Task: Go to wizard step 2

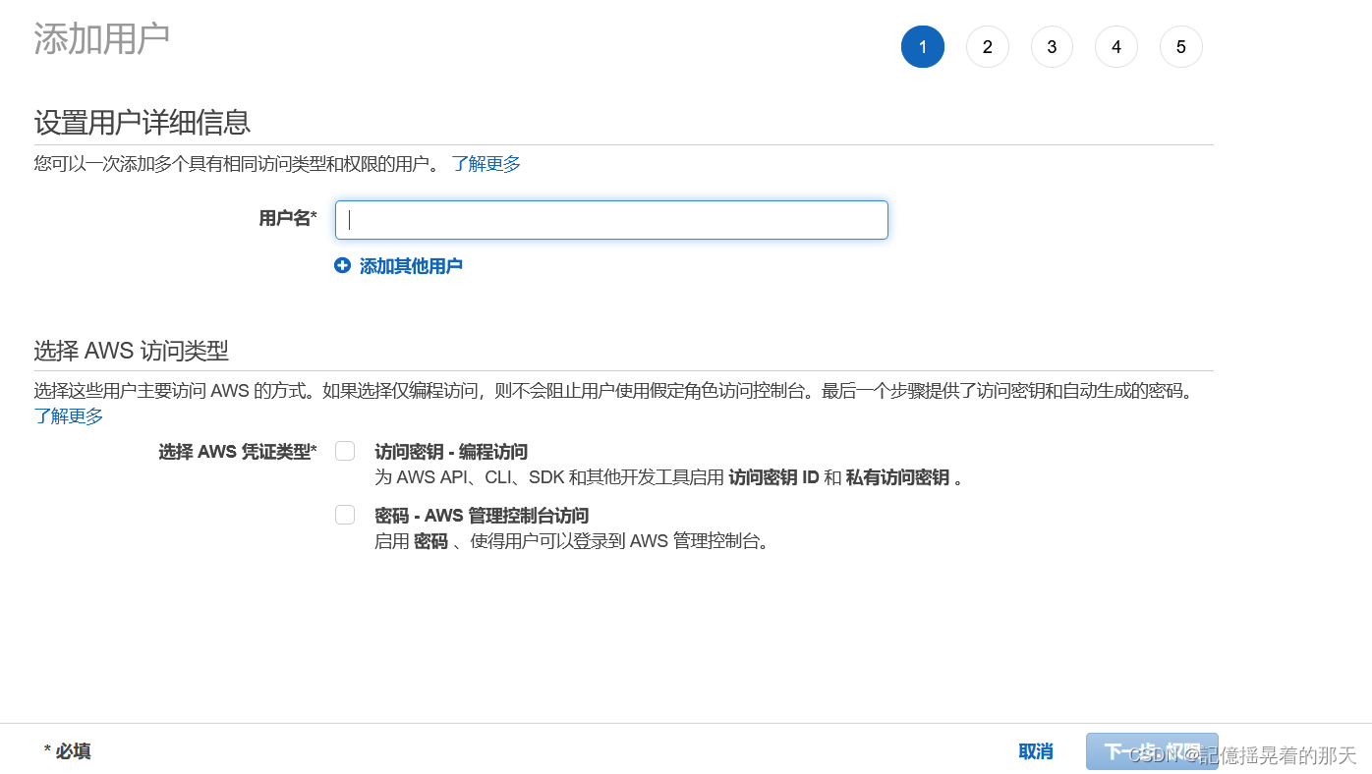Action: tap(988, 47)
